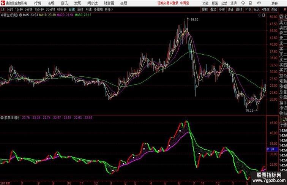Click the 16.02 low price label
The height and width of the screenshot is (185, 287).
249,111
